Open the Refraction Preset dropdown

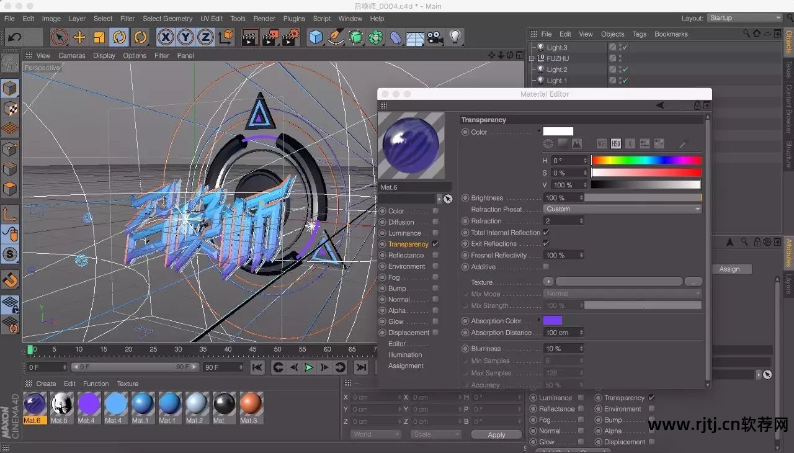point(622,209)
